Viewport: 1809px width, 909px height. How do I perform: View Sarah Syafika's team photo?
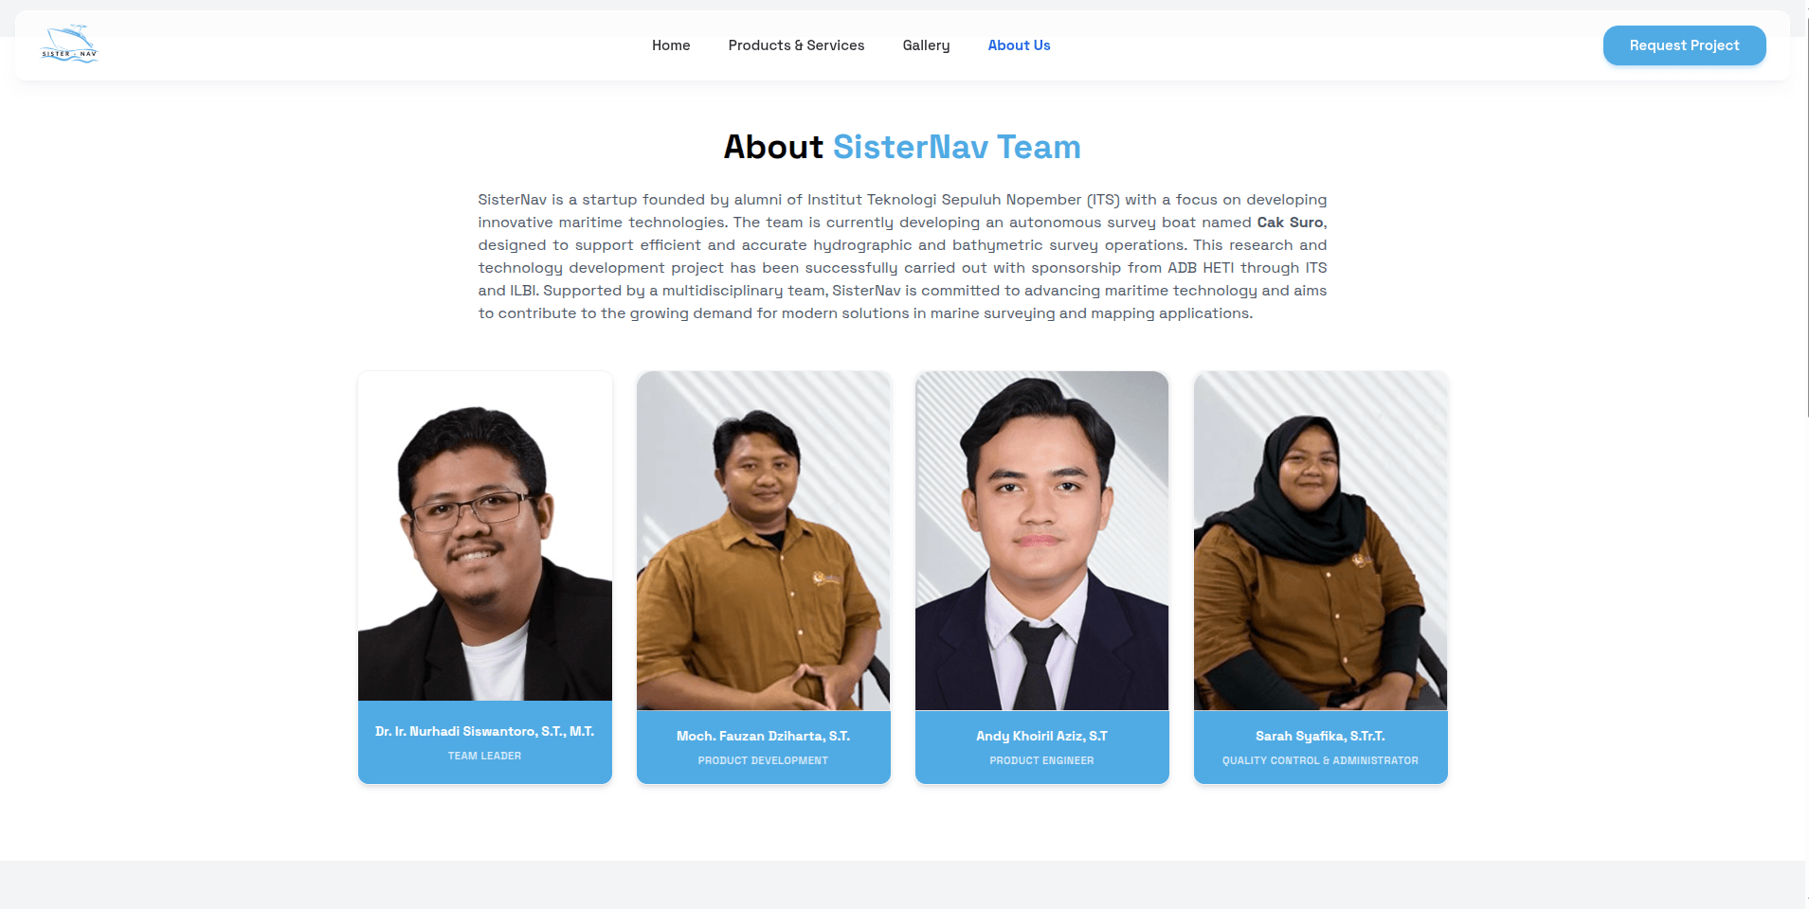pyautogui.click(x=1321, y=541)
